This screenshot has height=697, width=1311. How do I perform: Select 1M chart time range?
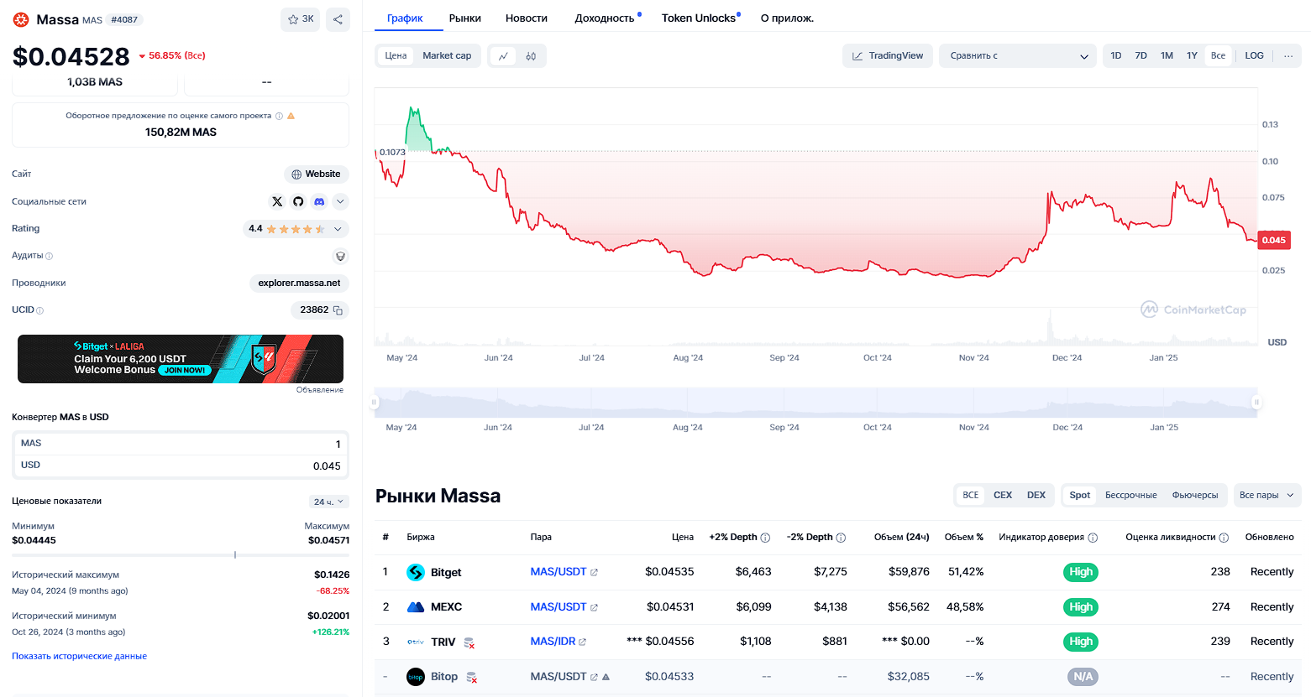click(1167, 56)
